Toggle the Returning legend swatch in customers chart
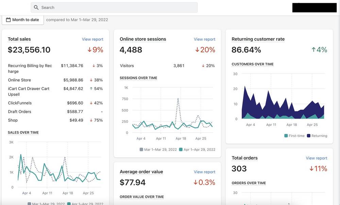This screenshot has height=205, width=340. [x=309, y=136]
